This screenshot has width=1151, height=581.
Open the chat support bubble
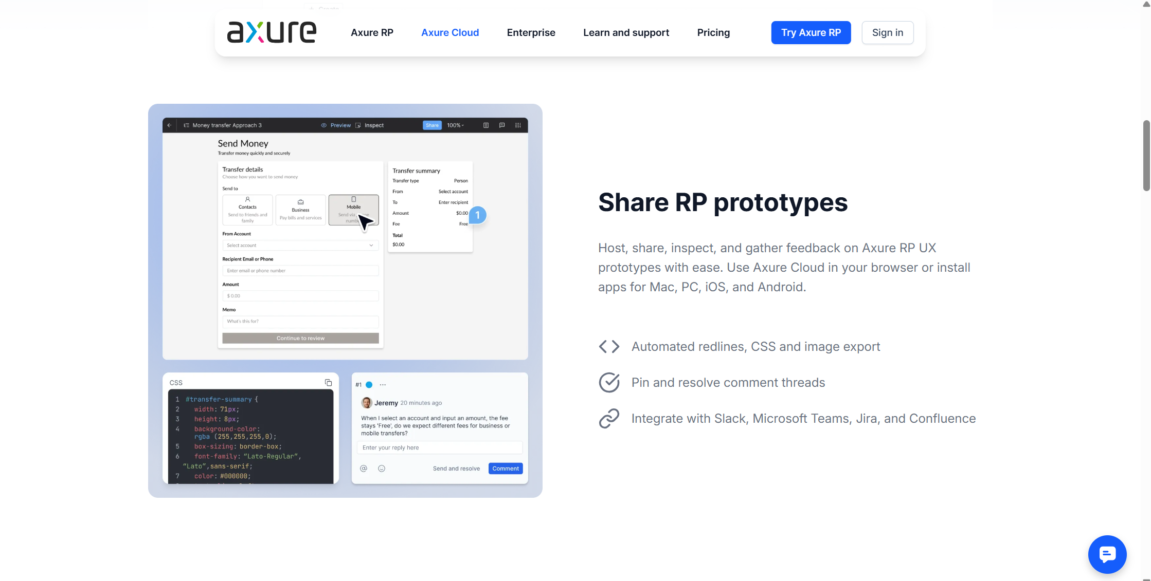tap(1107, 554)
